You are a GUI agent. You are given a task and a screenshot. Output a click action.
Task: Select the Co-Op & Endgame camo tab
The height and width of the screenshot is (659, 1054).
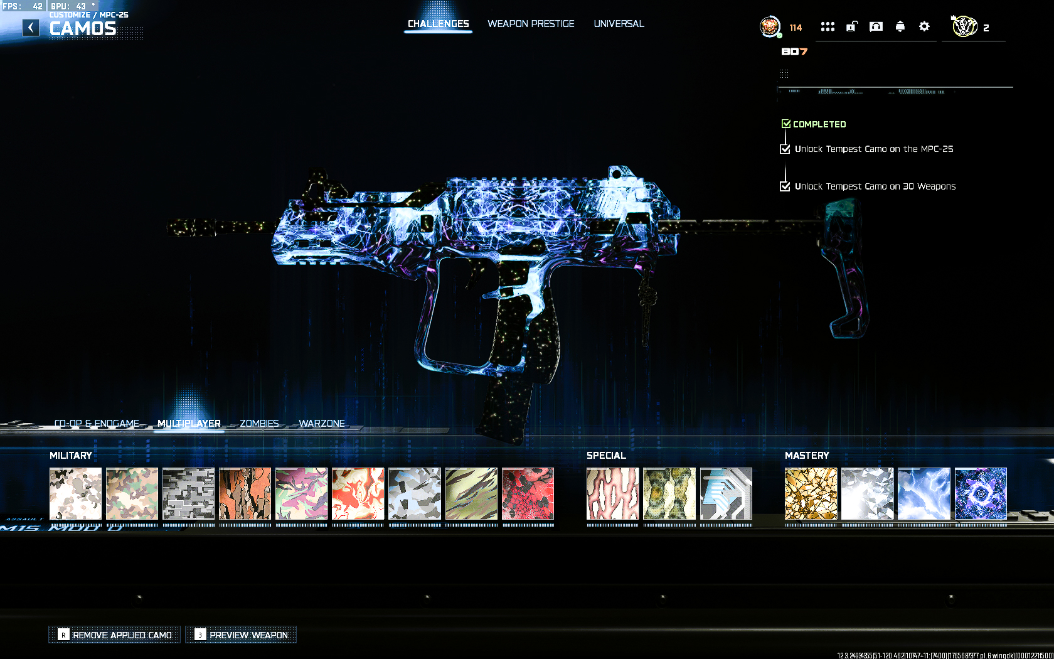click(97, 424)
